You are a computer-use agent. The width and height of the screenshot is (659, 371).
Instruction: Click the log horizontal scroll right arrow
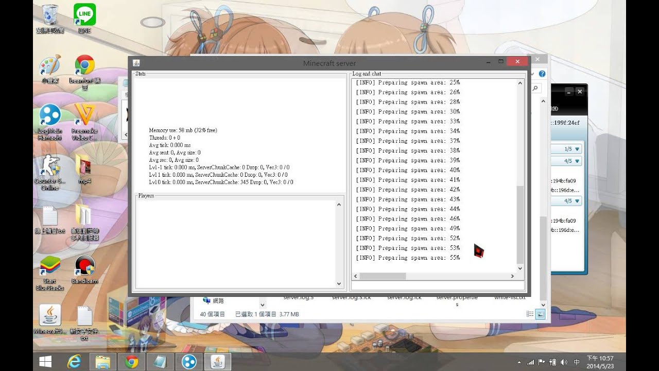pyautogui.click(x=512, y=276)
